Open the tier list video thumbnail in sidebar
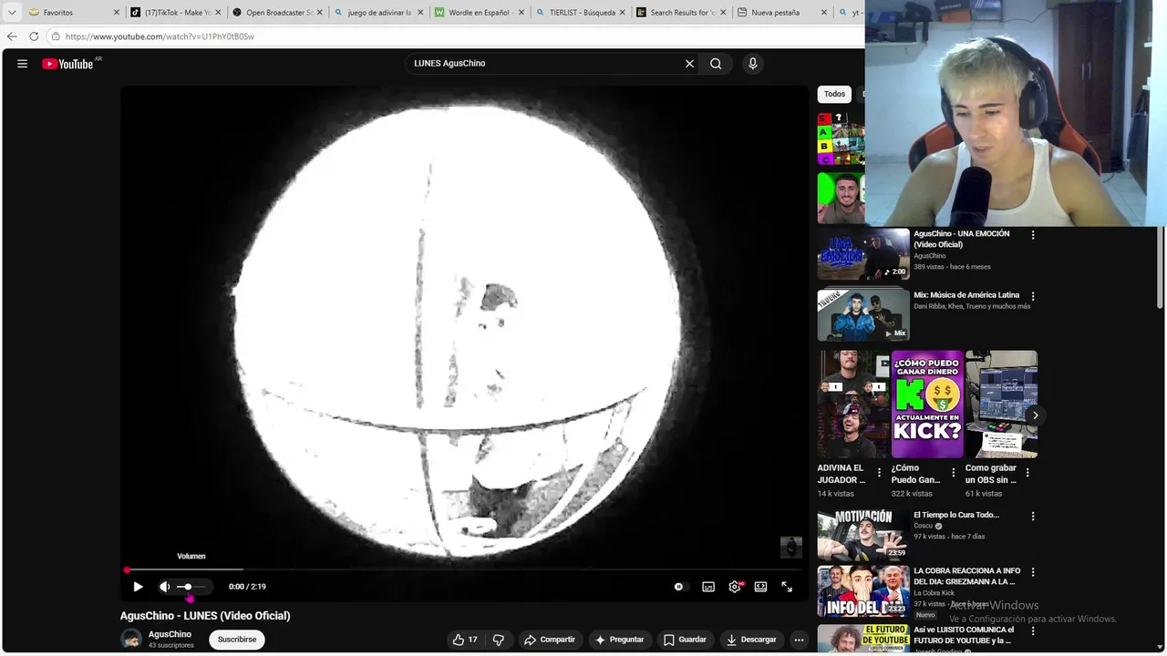This screenshot has width=1167, height=656. (x=842, y=138)
